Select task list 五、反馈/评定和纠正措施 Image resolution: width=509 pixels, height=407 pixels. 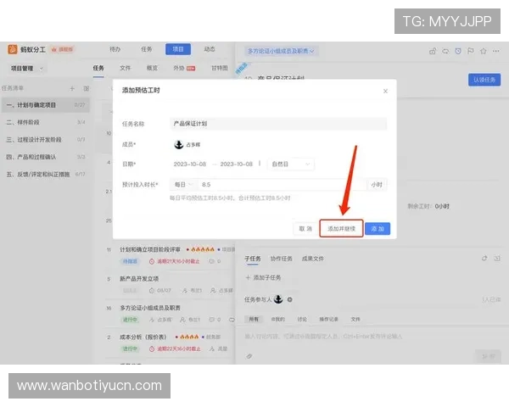coord(46,175)
